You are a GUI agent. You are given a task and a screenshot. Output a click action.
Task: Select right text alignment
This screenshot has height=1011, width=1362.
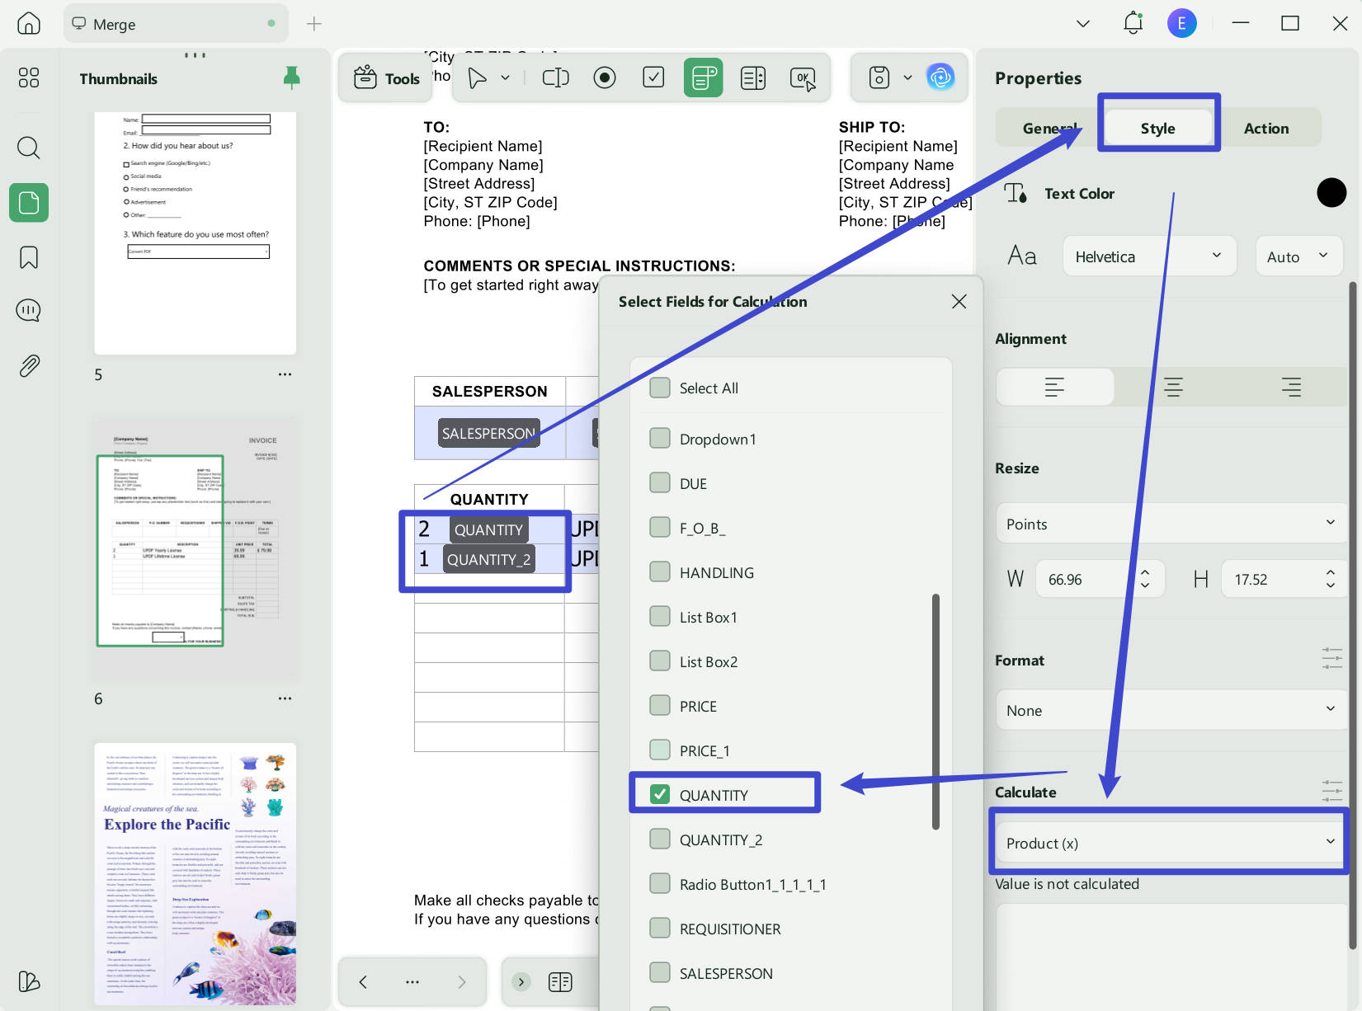coord(1291,387)
